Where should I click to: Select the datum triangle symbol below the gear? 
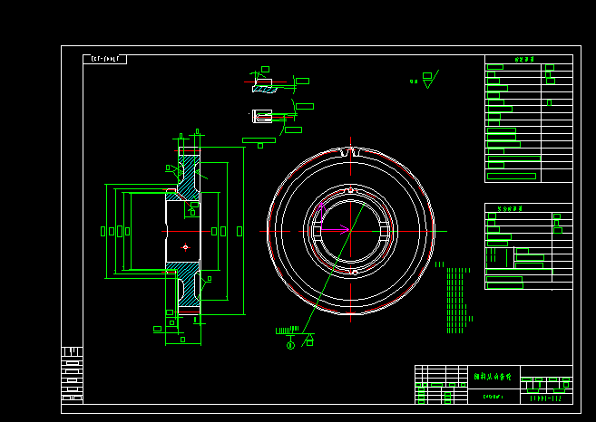(x=308, y=340)
